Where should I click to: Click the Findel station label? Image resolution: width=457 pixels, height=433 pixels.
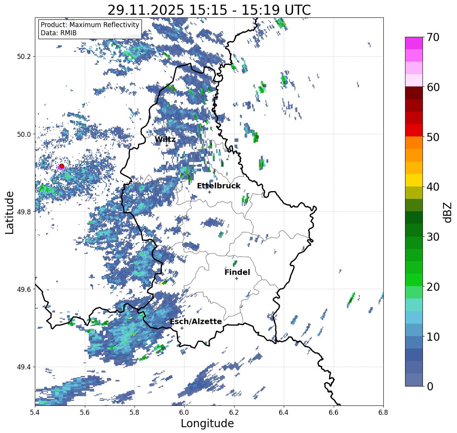pyautogui.click(x=237, y=272)
